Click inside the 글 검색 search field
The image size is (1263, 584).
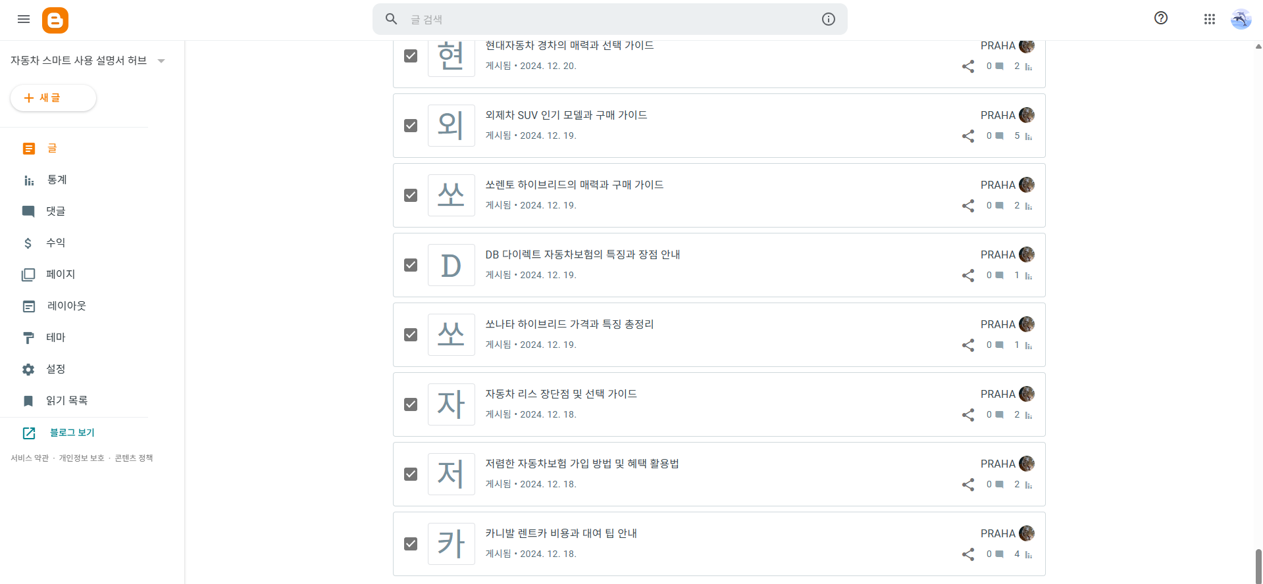(592, 19)
